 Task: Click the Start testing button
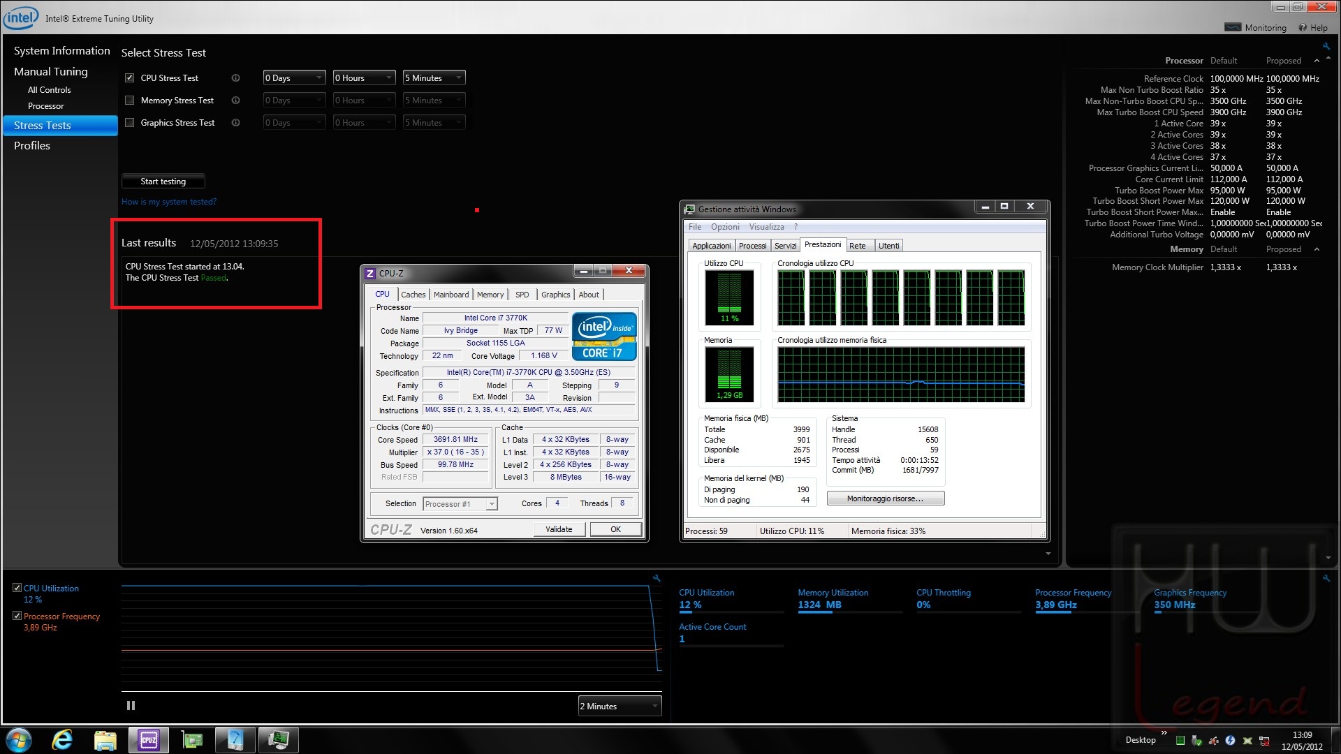(163, 182)
